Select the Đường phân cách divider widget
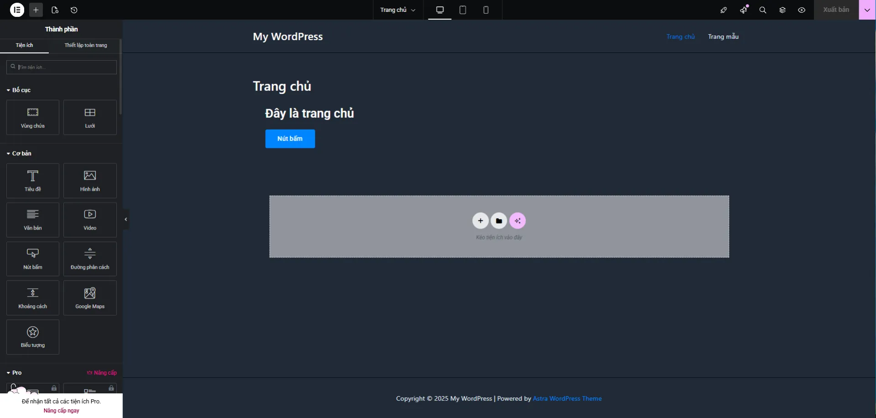Image resolution: width=876 pixels, height=418 pixels. [90, 259]
